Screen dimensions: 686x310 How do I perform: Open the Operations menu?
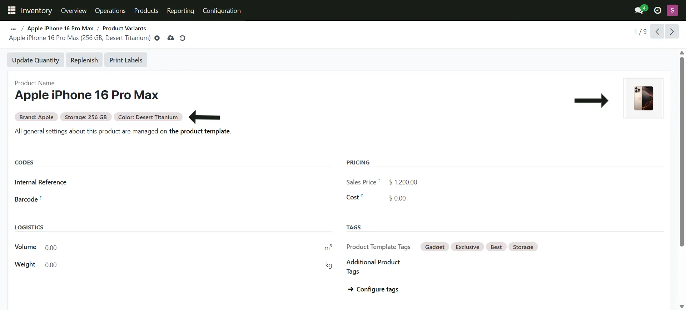110,11
